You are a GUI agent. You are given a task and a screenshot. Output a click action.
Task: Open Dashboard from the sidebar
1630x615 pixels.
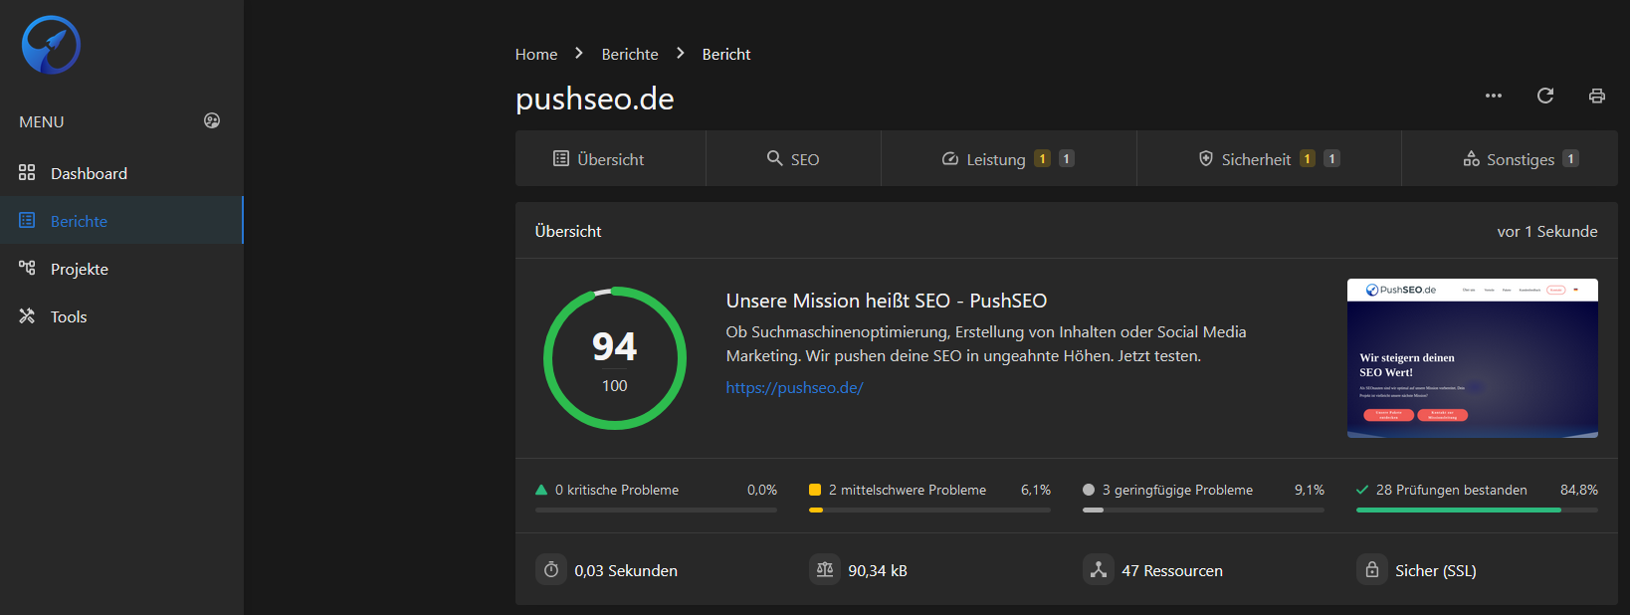[x=121, y=173]
